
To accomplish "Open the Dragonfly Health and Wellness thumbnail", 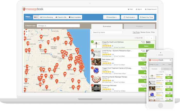I will tap(96, 44).
